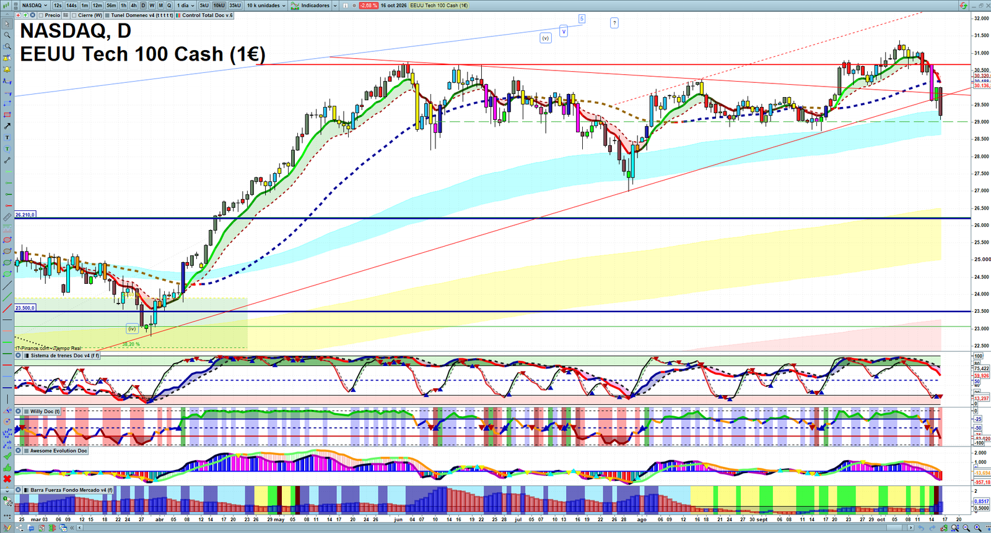Toggle the W weekly timeframe
The width and height of the screenshot is (991, 533).
(152, 6)
